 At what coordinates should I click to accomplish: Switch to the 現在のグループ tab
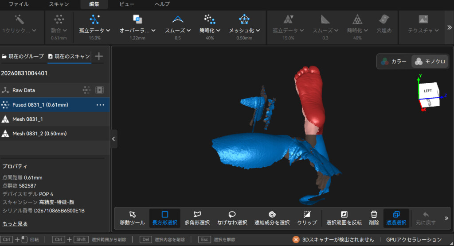coord(23,56)
